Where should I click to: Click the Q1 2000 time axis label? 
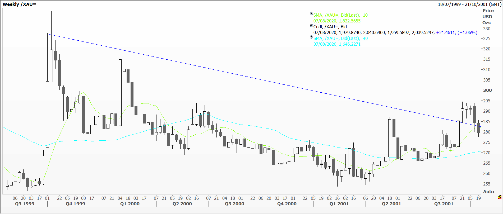pyautogui.click(x=130, y=204)
